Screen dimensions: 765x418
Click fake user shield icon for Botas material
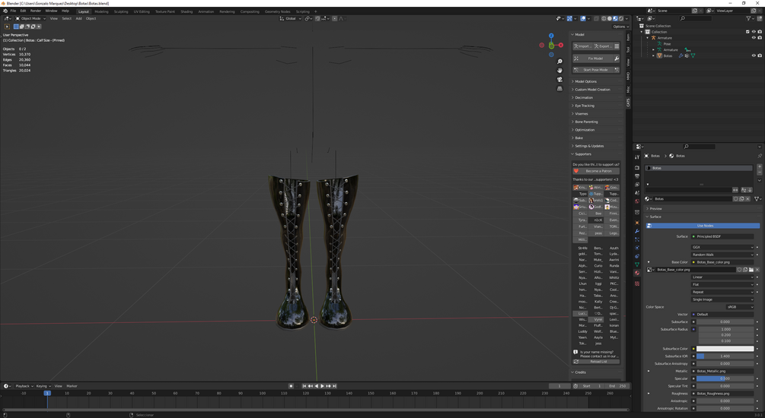pos(736,199)
